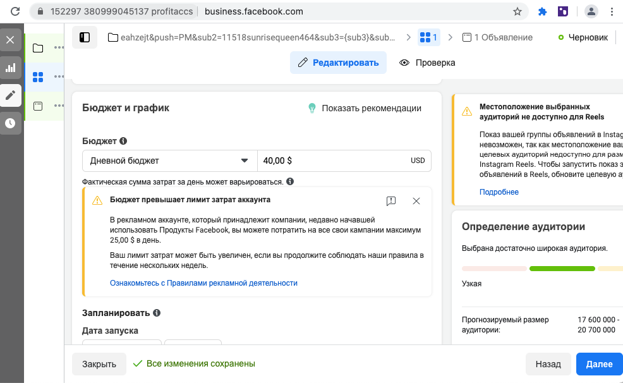Click Показать рекомендации lightbulb link
Image resolution: width=623 pixels, height=383 pixels.
point(365,108)
